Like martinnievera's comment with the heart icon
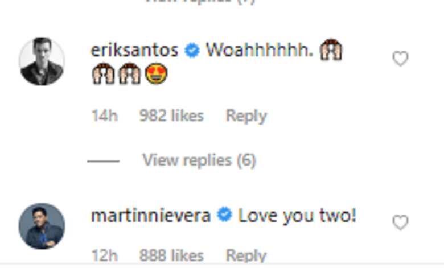444x268 pixels. [400, 222]
